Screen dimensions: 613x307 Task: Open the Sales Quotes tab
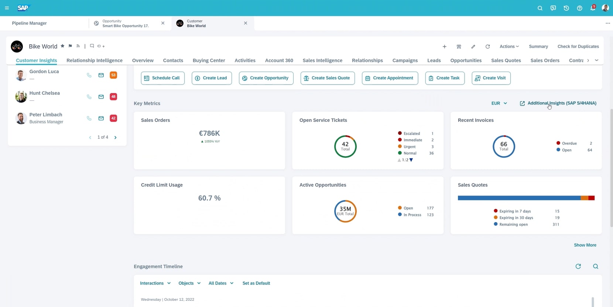(506, 61)
